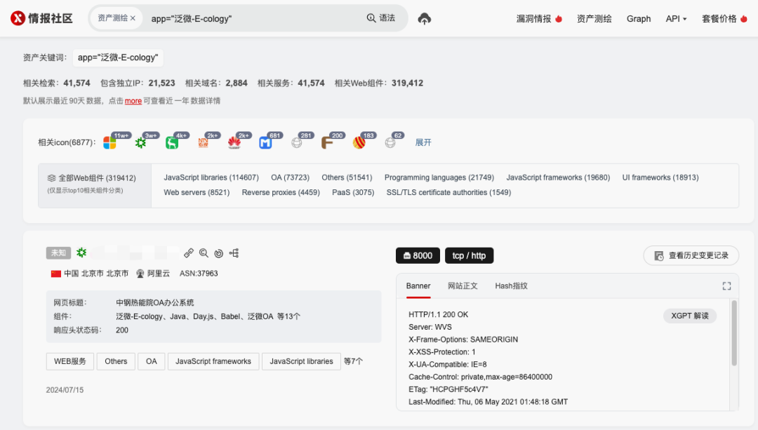The width and height of the screenshot is (758, 430).
Task: Click the tcp / http protocol badge
Action: pyautogui.click(x=469, y=255)
